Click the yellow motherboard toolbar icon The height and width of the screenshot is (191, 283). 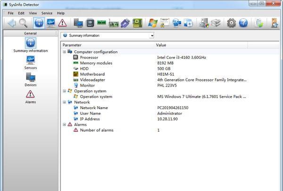(x=137, y=23)
